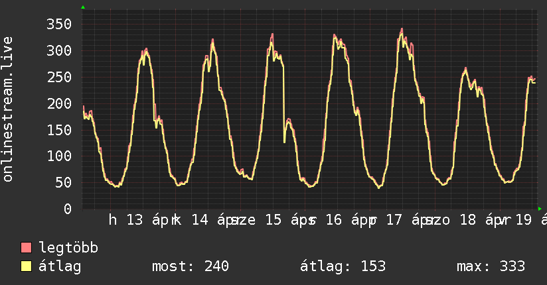Click the 'max: 333' statistic

click(491, 266)
